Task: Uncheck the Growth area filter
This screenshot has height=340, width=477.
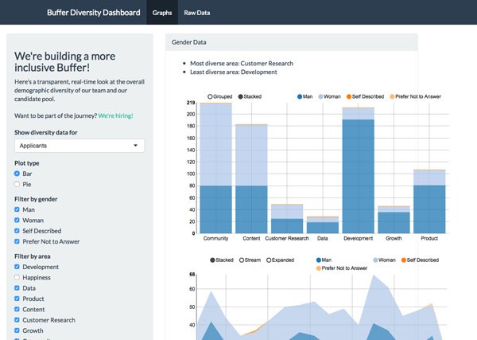Action: click(17, 331)
